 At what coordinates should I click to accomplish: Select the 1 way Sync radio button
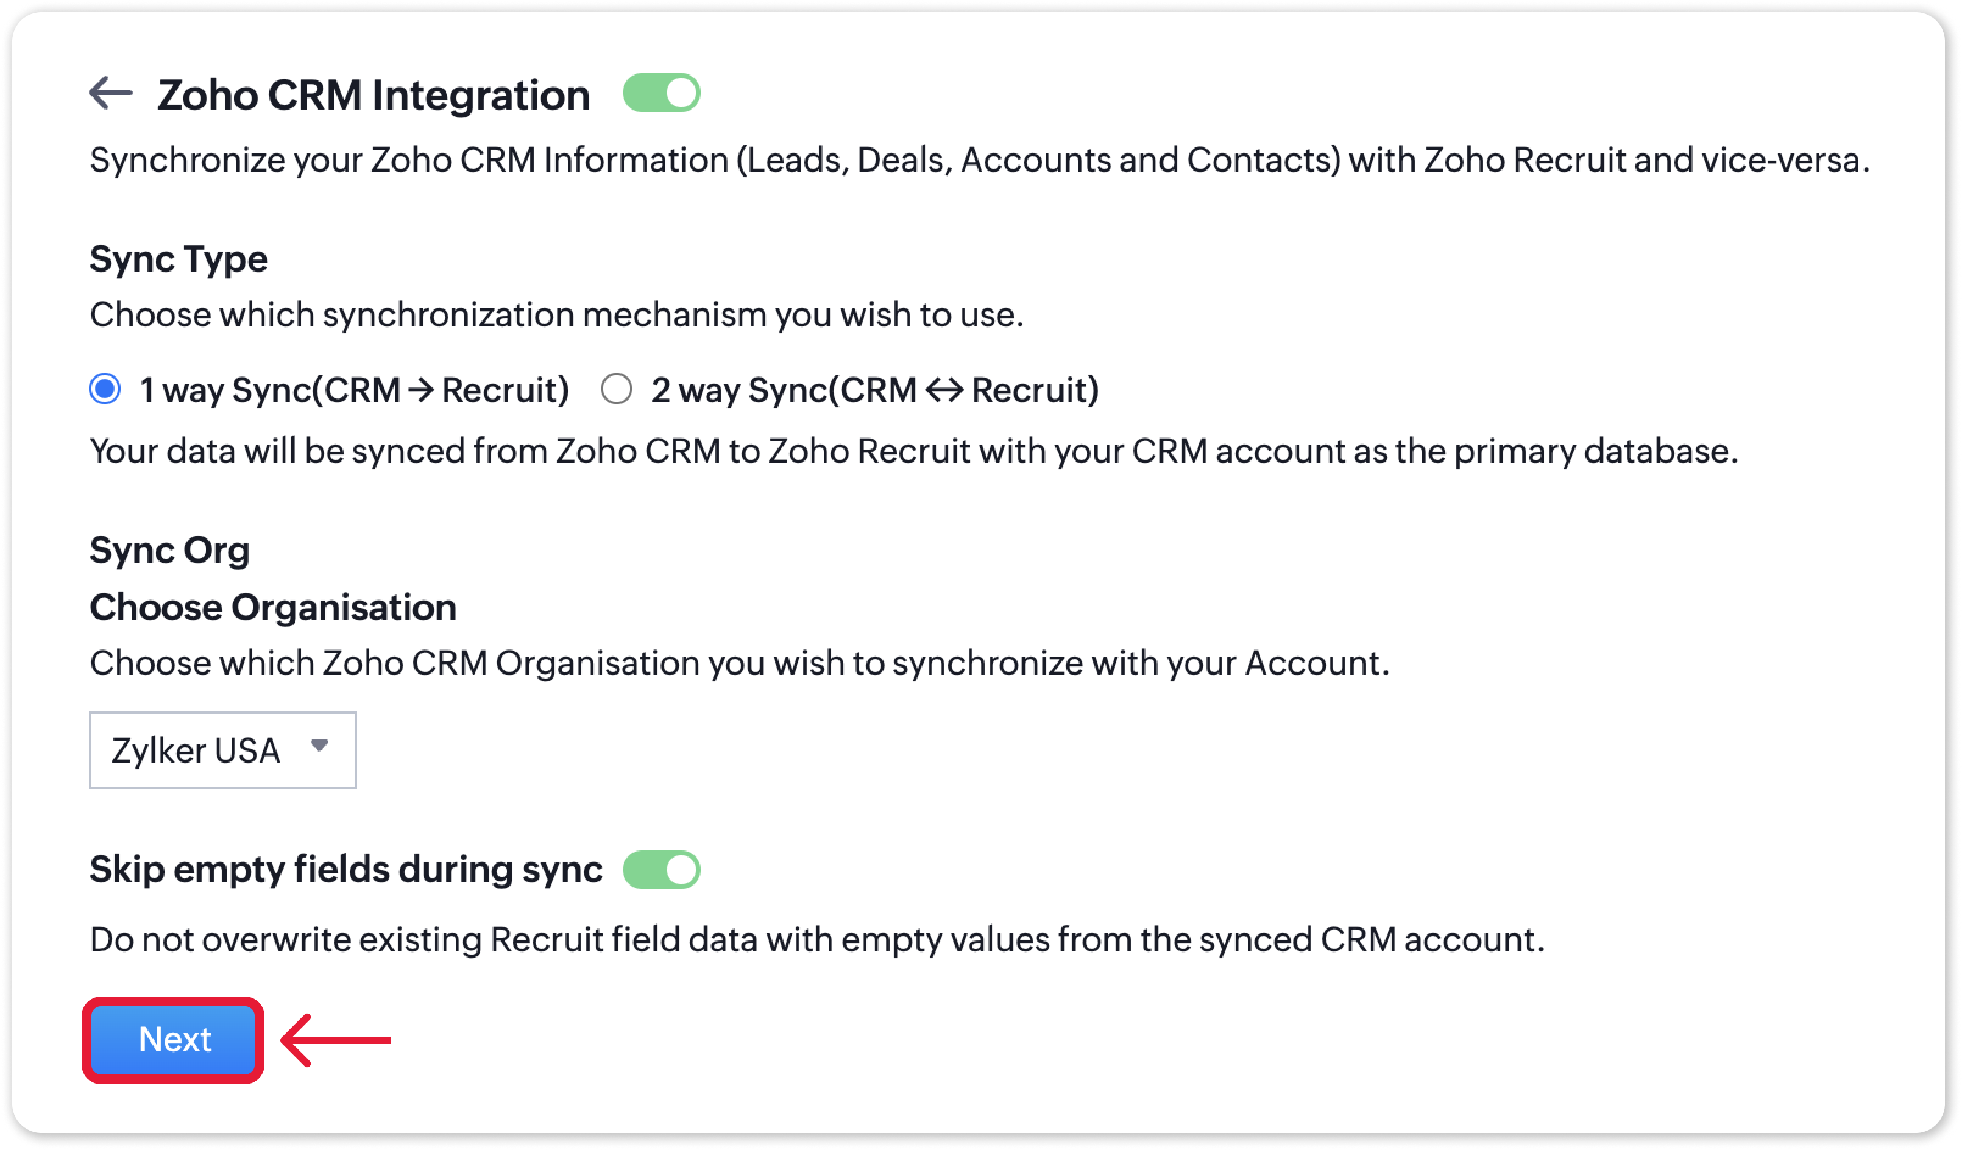tap(105, 389)
